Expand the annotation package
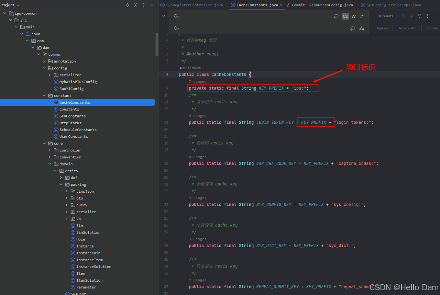 click(44, 61)
